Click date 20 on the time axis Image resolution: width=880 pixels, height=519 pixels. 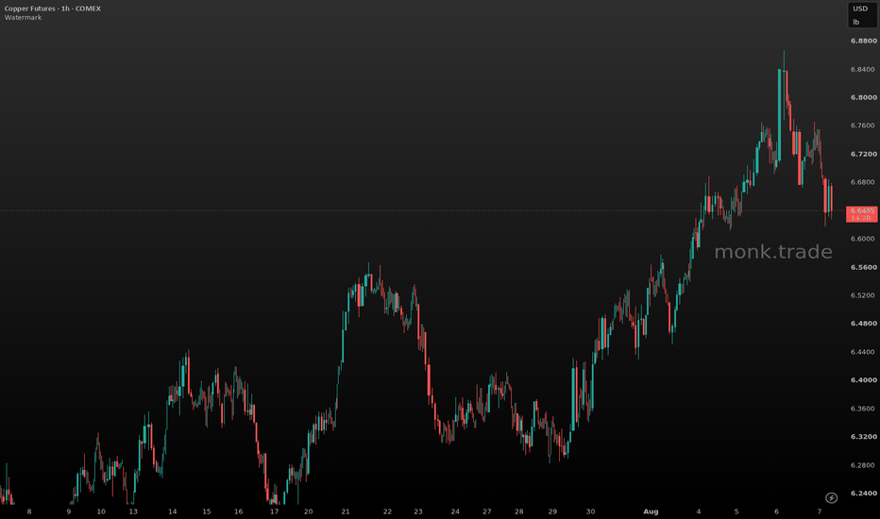[x=308, y=511]
